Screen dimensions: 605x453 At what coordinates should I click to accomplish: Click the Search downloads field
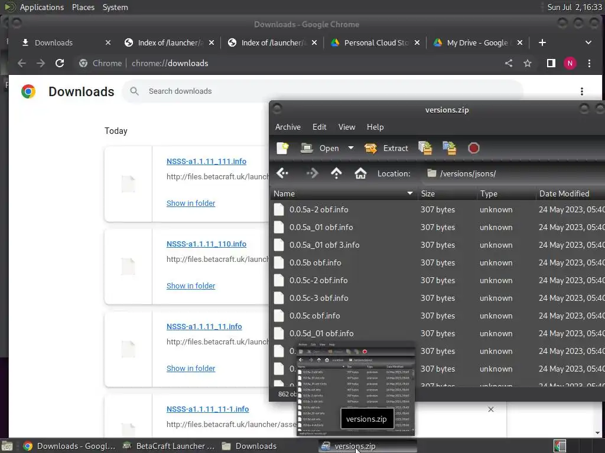click(x=322, y=91)
